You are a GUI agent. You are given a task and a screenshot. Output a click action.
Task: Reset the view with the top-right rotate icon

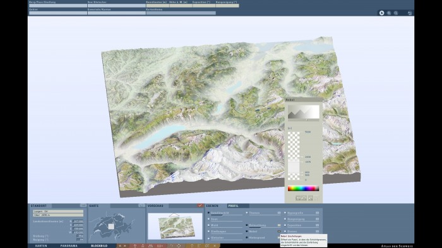point(410,13)
